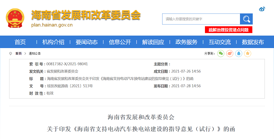
Task: Share to WeChat via green icon
Action: (221, 53)
